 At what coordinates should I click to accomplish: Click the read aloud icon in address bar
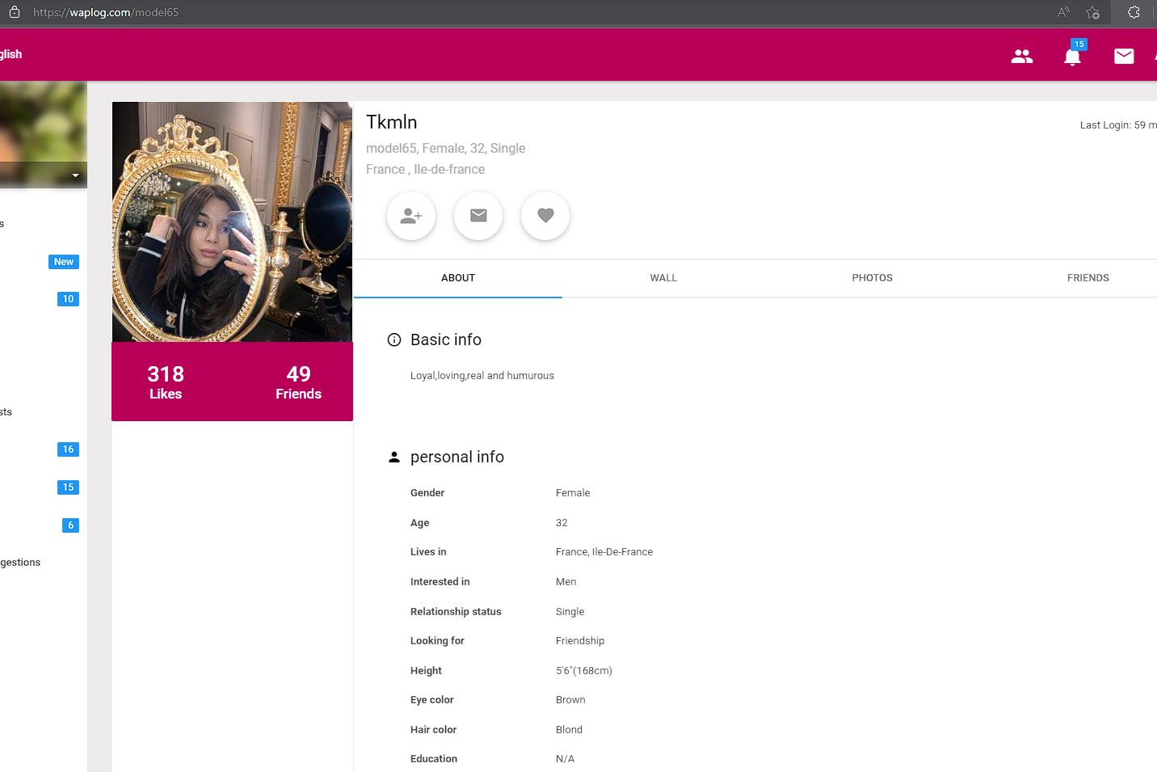[1063, 12]
